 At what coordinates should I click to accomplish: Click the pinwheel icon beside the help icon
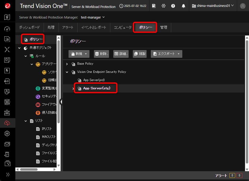[x=164, y=6]
